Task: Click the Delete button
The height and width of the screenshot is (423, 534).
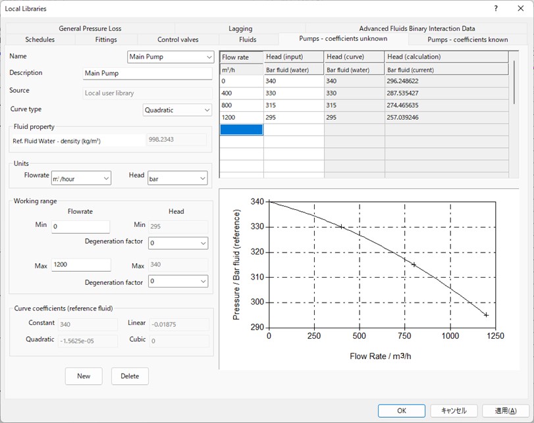Action: (x=130, y=376)
